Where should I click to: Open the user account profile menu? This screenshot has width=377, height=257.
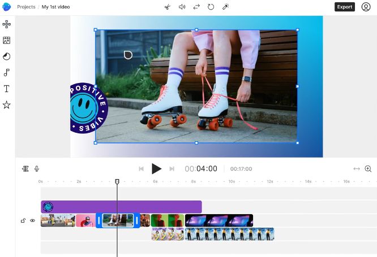coord(366,7)
